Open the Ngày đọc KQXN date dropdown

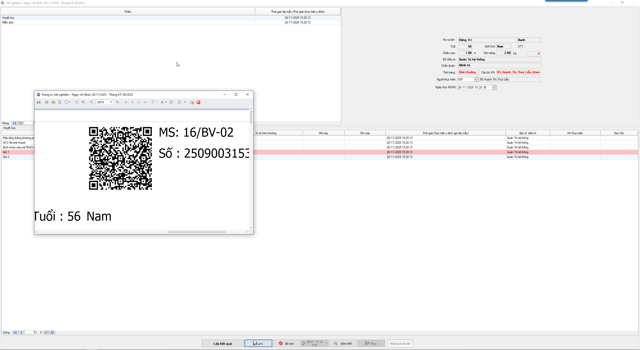[494, 87]
